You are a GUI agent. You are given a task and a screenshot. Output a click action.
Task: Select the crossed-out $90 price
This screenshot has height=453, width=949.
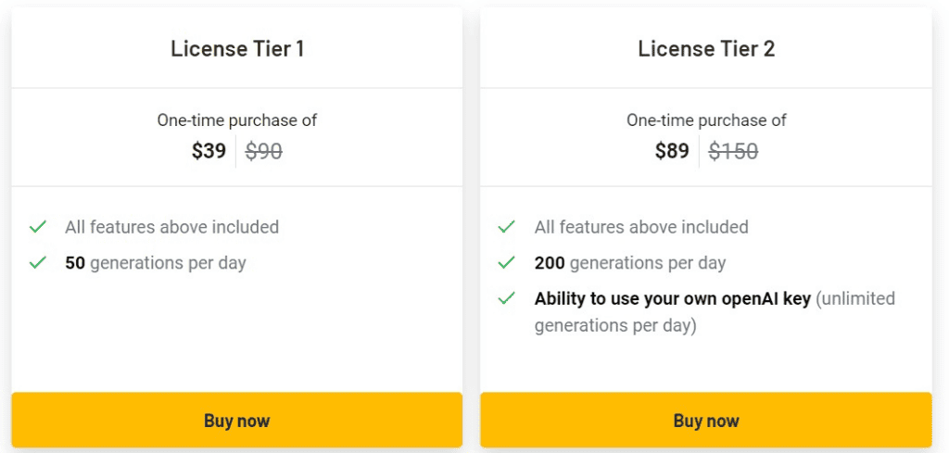click(263, 151)
